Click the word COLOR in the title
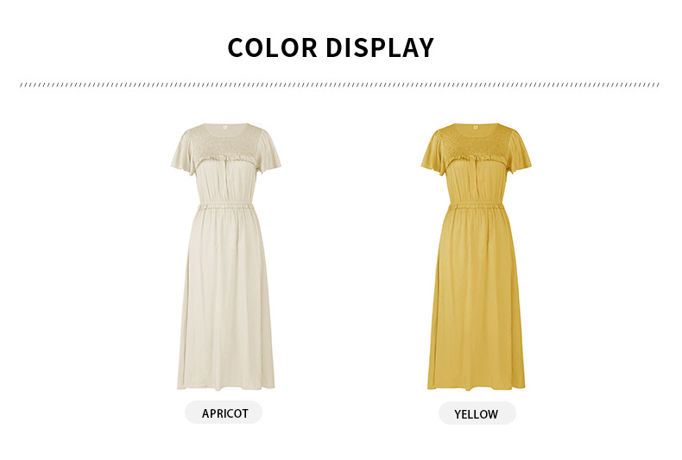The image size is (682, 460). tap(273, 47)
